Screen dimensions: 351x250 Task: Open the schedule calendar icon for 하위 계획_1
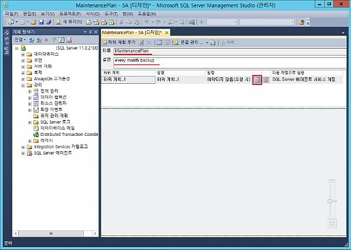[257, 80]
